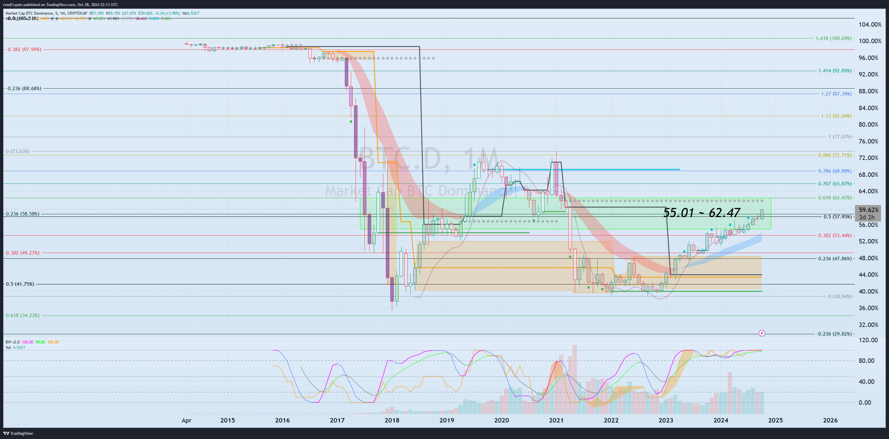Image resolution: width=889 pixels, height=439 pixels.
Task: Click the 2020 label on the time axis
Action: click(x=502, y=420)
